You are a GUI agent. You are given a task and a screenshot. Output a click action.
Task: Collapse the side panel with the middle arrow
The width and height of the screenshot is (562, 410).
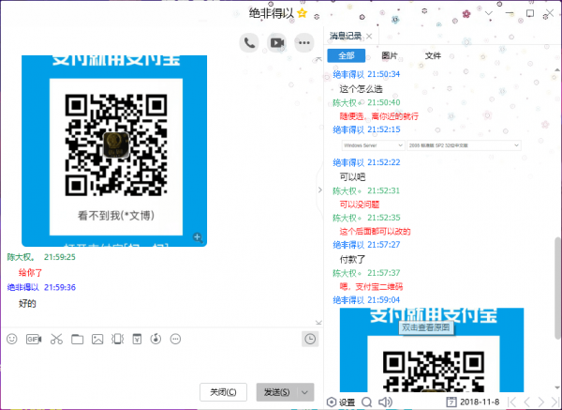[x=320, y=190]
